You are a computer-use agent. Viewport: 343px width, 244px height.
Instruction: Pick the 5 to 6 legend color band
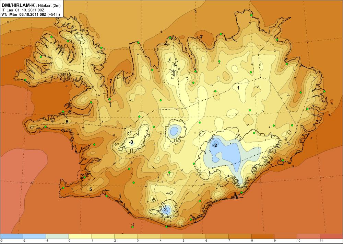[194, 236]
